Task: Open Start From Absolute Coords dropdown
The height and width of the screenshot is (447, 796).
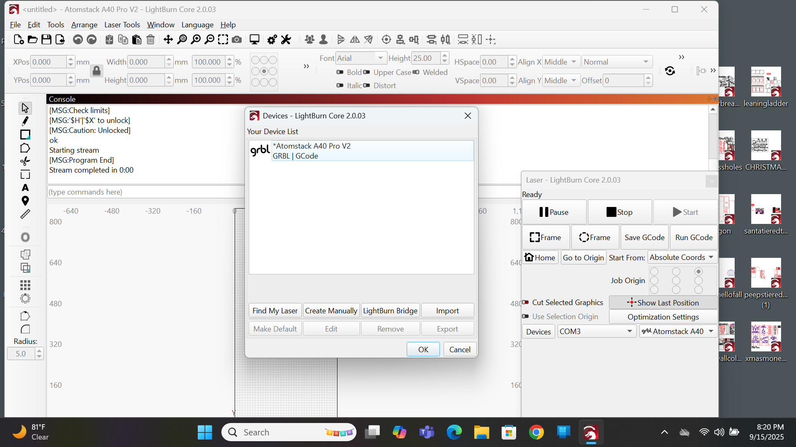Action: [682, 257]
